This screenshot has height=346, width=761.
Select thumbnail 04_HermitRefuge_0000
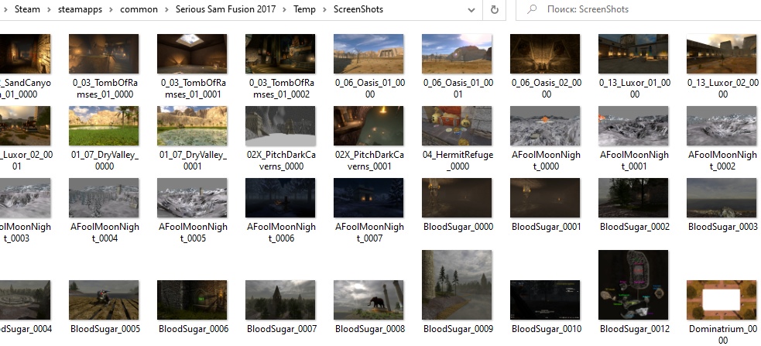coord(458,126)
